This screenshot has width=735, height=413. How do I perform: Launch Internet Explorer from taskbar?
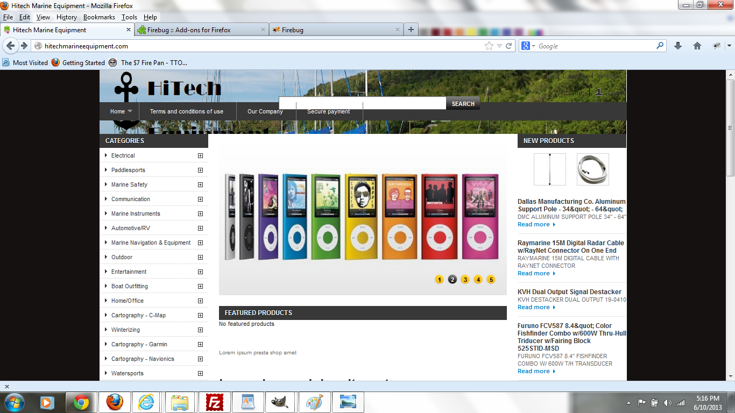(146, 402)
